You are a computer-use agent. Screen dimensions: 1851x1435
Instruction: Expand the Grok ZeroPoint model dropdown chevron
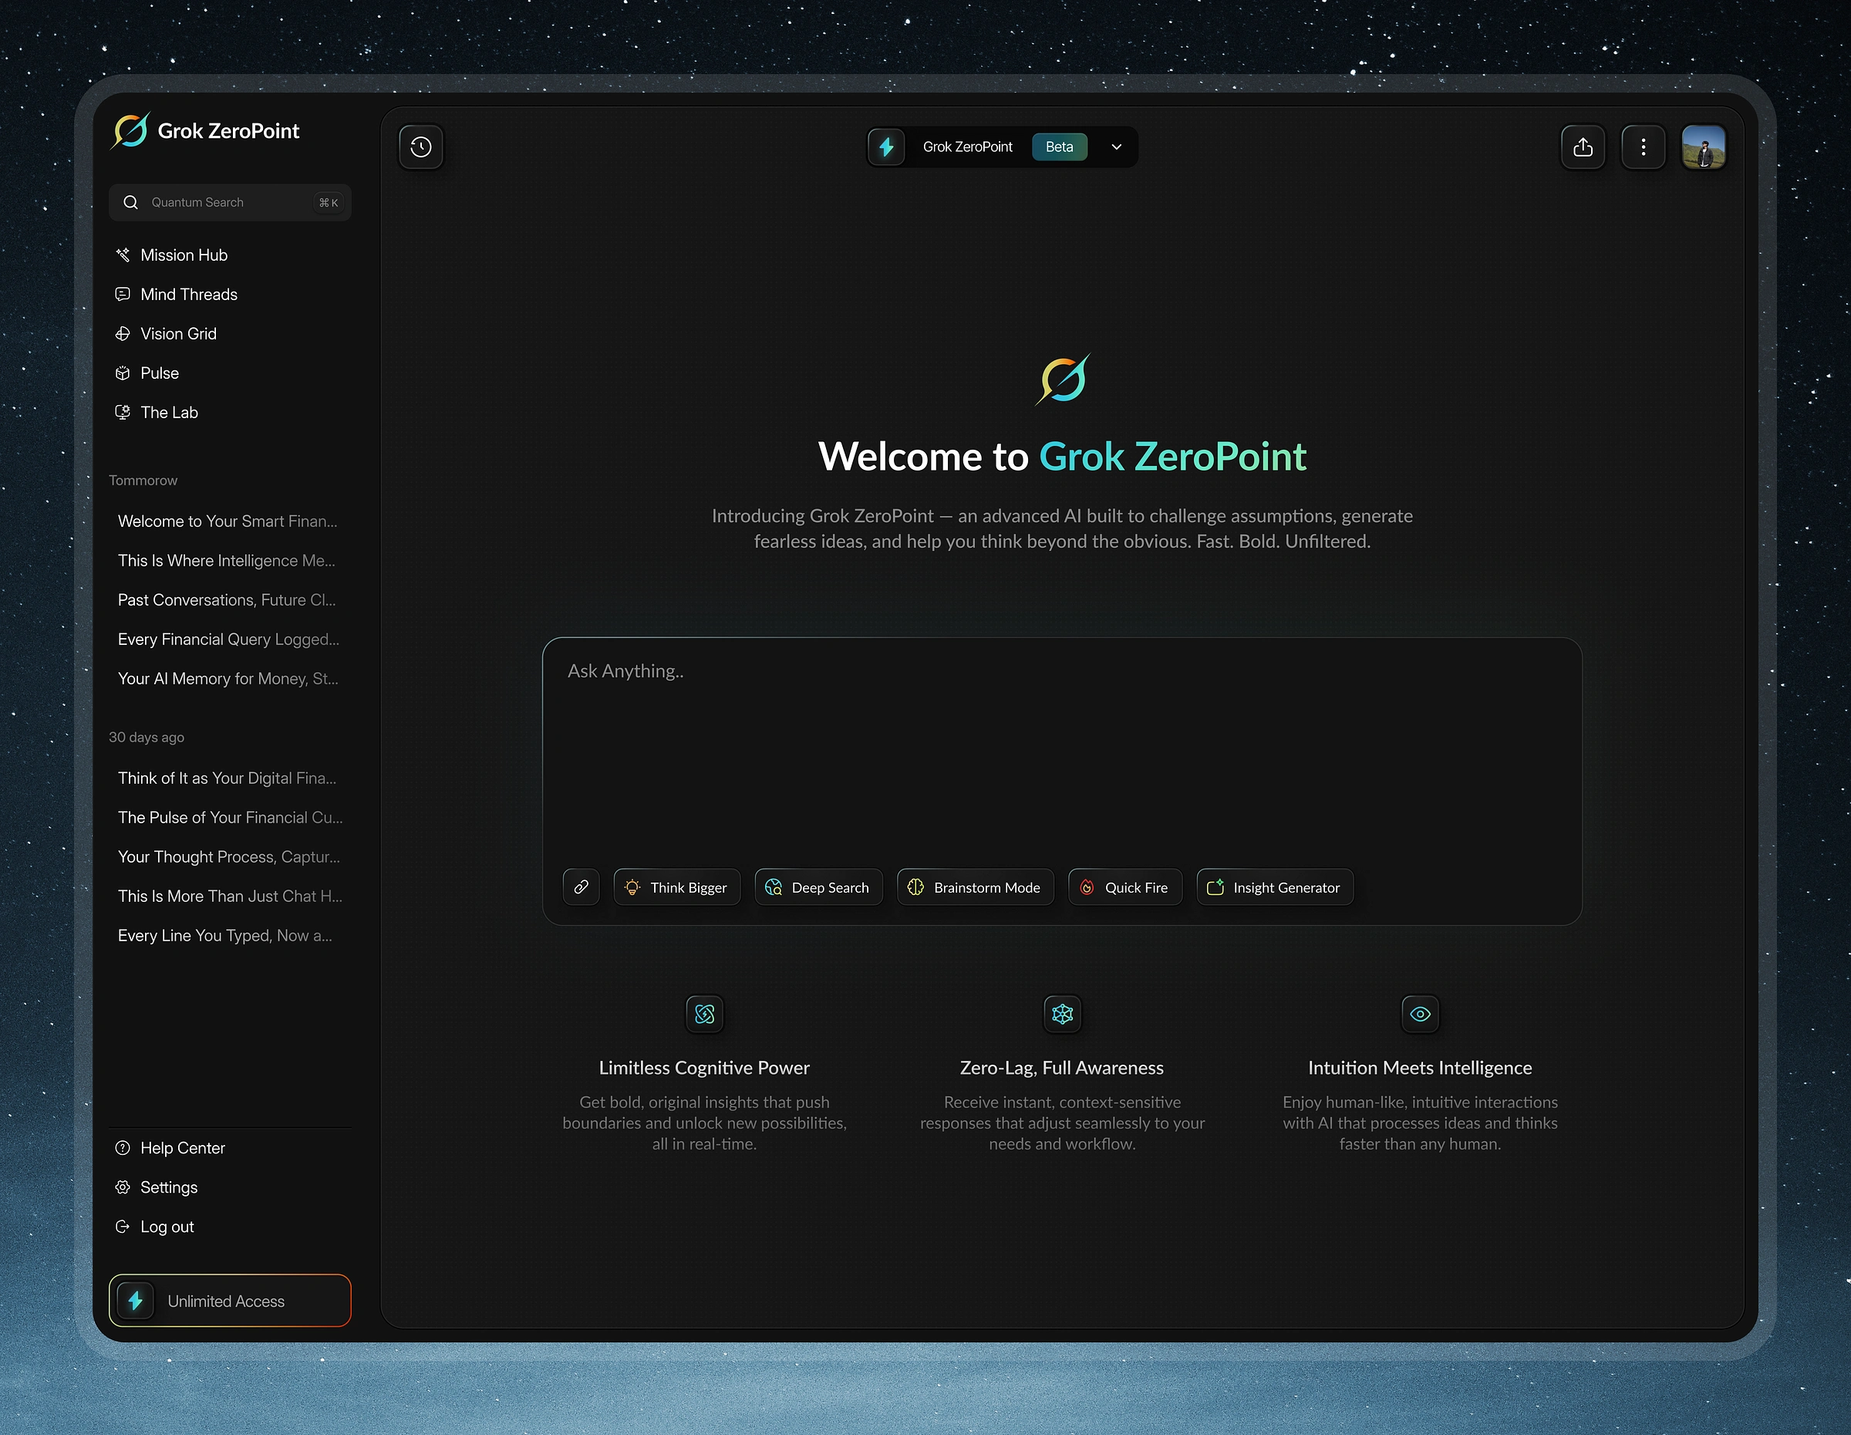click(1116, 147)
